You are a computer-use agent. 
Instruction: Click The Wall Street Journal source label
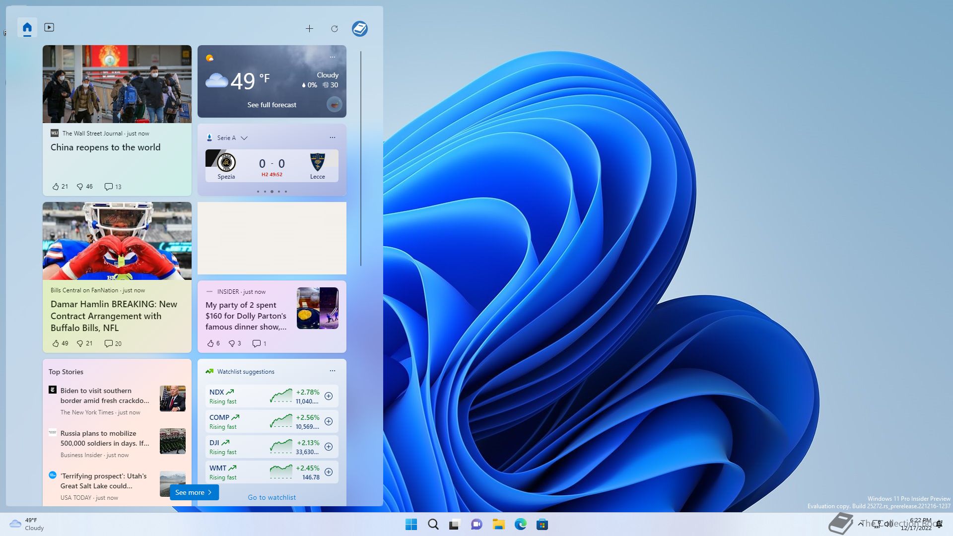tap(92, 134)
